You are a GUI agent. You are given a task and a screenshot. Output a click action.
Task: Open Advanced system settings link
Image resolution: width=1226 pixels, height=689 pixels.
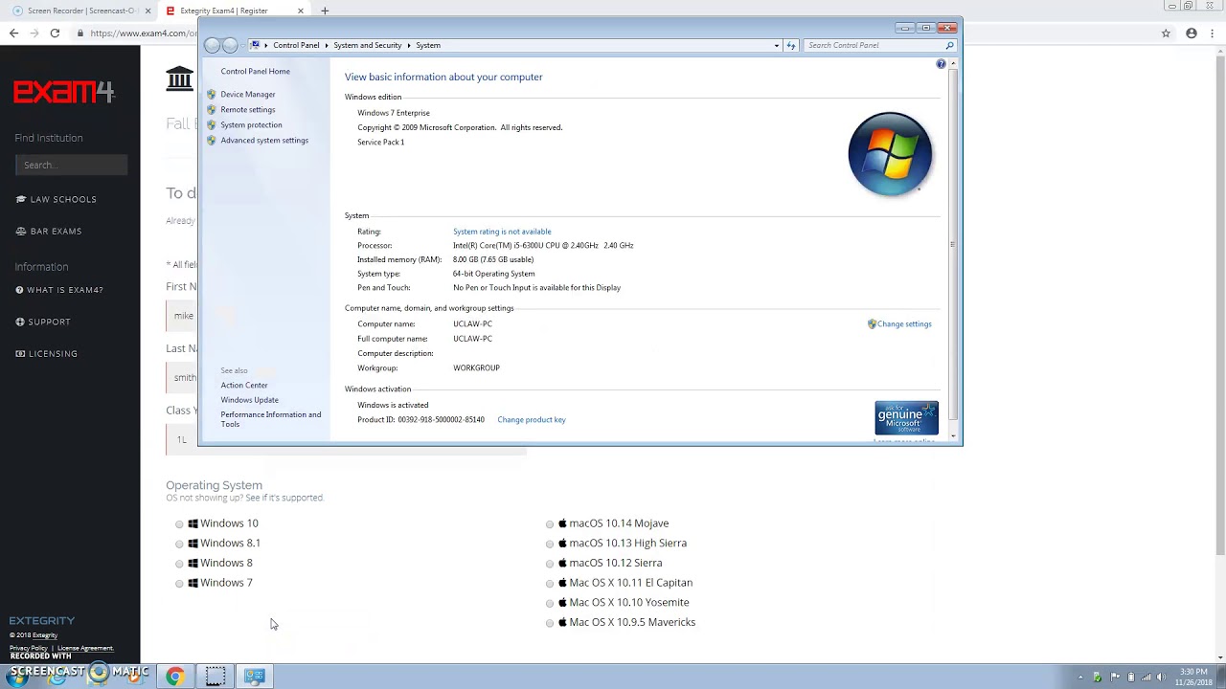pyautogui.click(x=264, y=140)
